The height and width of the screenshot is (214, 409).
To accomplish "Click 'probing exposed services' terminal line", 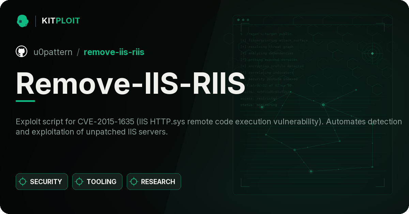I will point(269,60).
